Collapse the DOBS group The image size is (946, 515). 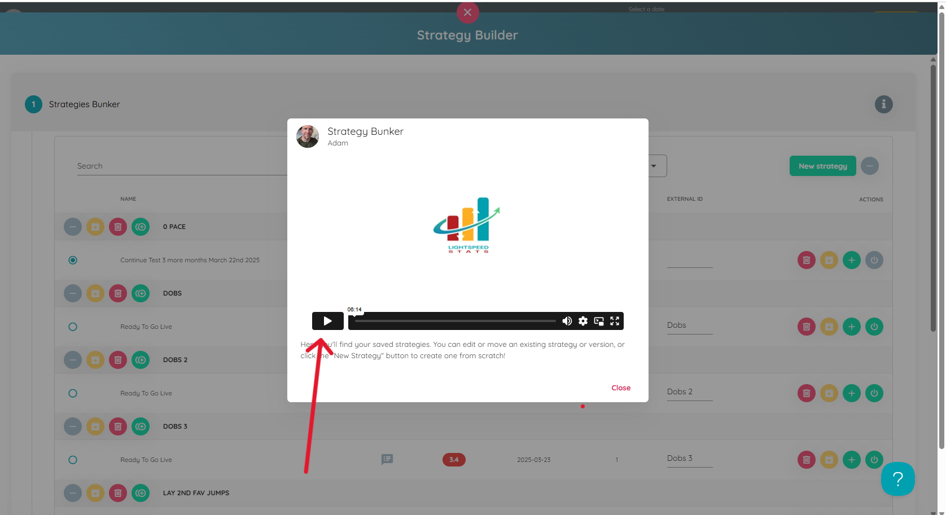click(72, 293)
